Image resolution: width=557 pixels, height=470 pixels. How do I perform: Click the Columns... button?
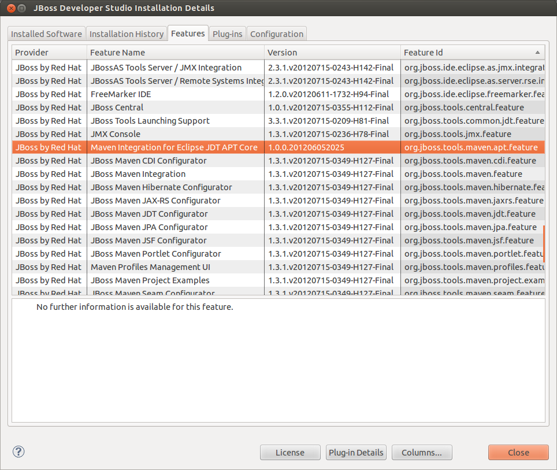[x=422, y=452]
